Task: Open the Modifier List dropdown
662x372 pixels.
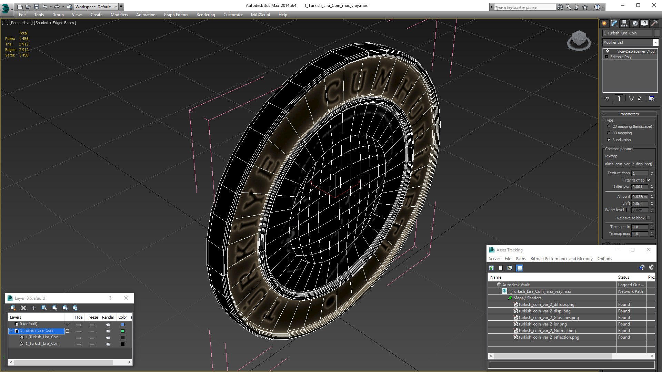Action: tap(655, 42)
